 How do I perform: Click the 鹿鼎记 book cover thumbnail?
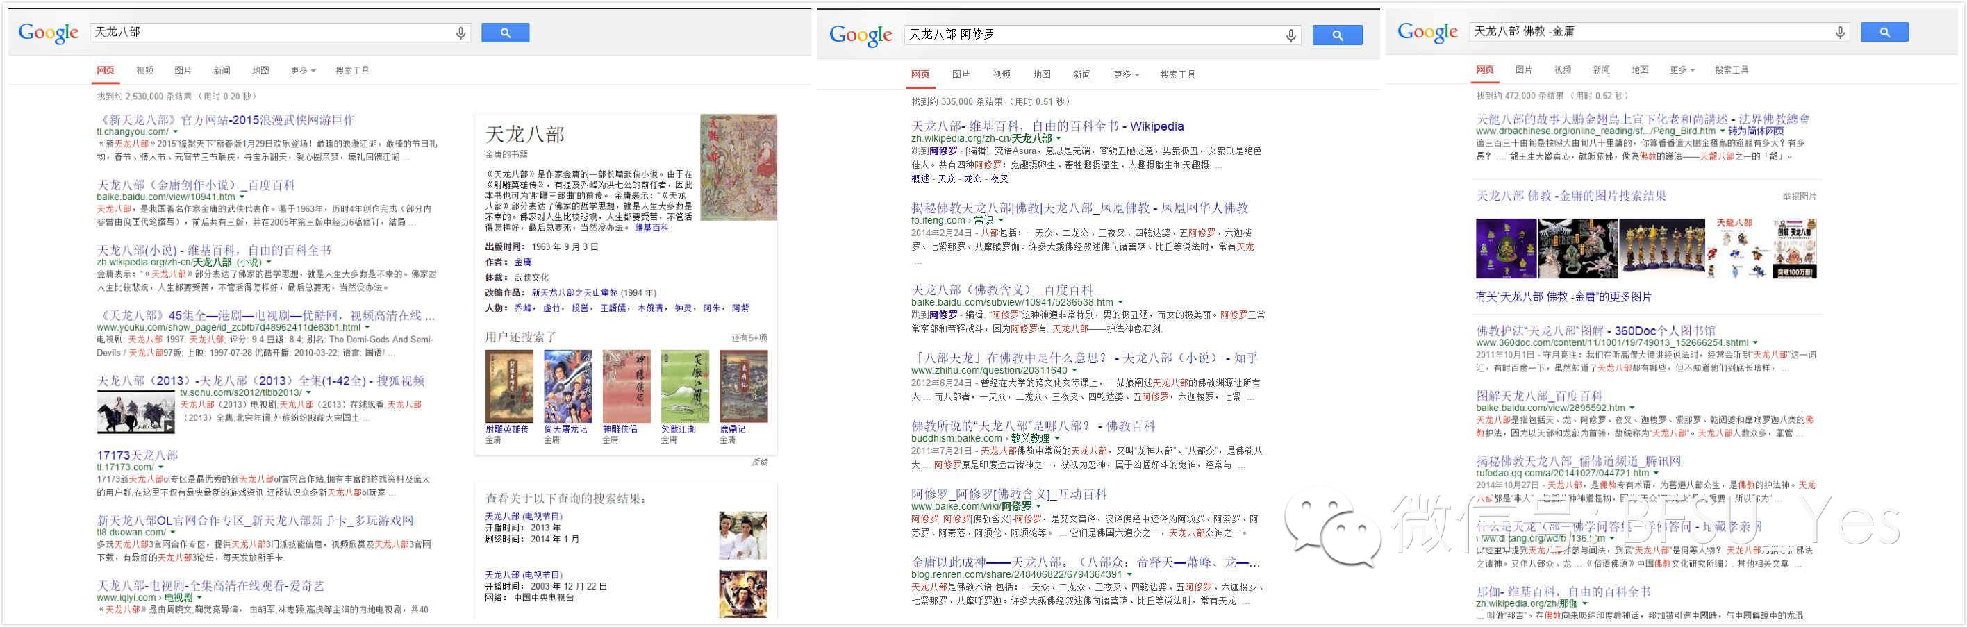744,387
